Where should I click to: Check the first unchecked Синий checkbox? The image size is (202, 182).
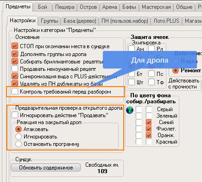(139, 122)
